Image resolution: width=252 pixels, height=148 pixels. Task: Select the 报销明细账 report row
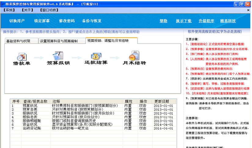click(x=93, y=121)
